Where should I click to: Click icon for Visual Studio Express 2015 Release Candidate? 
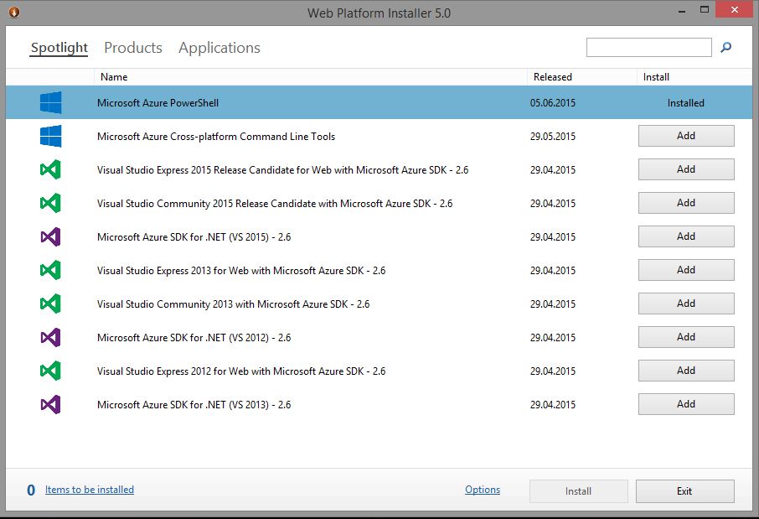50,169
